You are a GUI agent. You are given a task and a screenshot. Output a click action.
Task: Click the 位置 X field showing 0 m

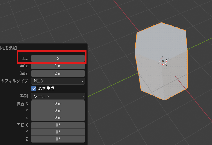[58, 104]
